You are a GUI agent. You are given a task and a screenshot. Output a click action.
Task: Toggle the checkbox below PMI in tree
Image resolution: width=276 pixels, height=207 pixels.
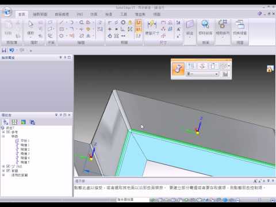point(8,170)
